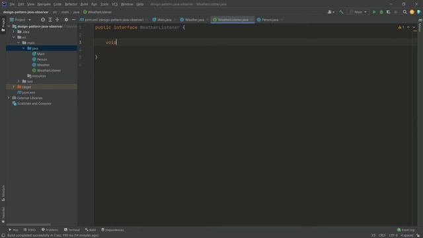Open Search Everywhere magnifier icon
The image size is (423, 238).
pos(404,12)
